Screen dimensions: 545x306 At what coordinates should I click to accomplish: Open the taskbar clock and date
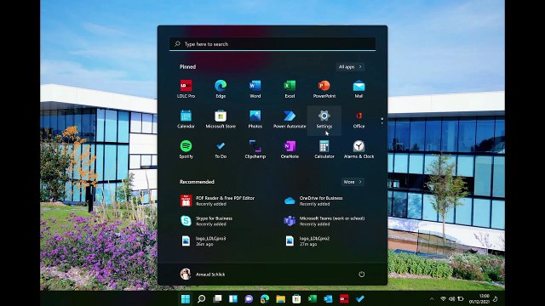479,298
